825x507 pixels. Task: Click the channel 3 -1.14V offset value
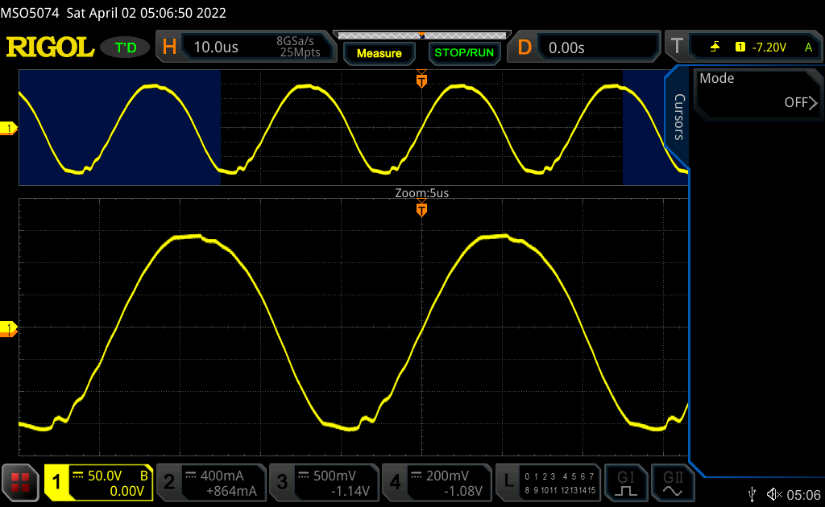pos(350,491)
